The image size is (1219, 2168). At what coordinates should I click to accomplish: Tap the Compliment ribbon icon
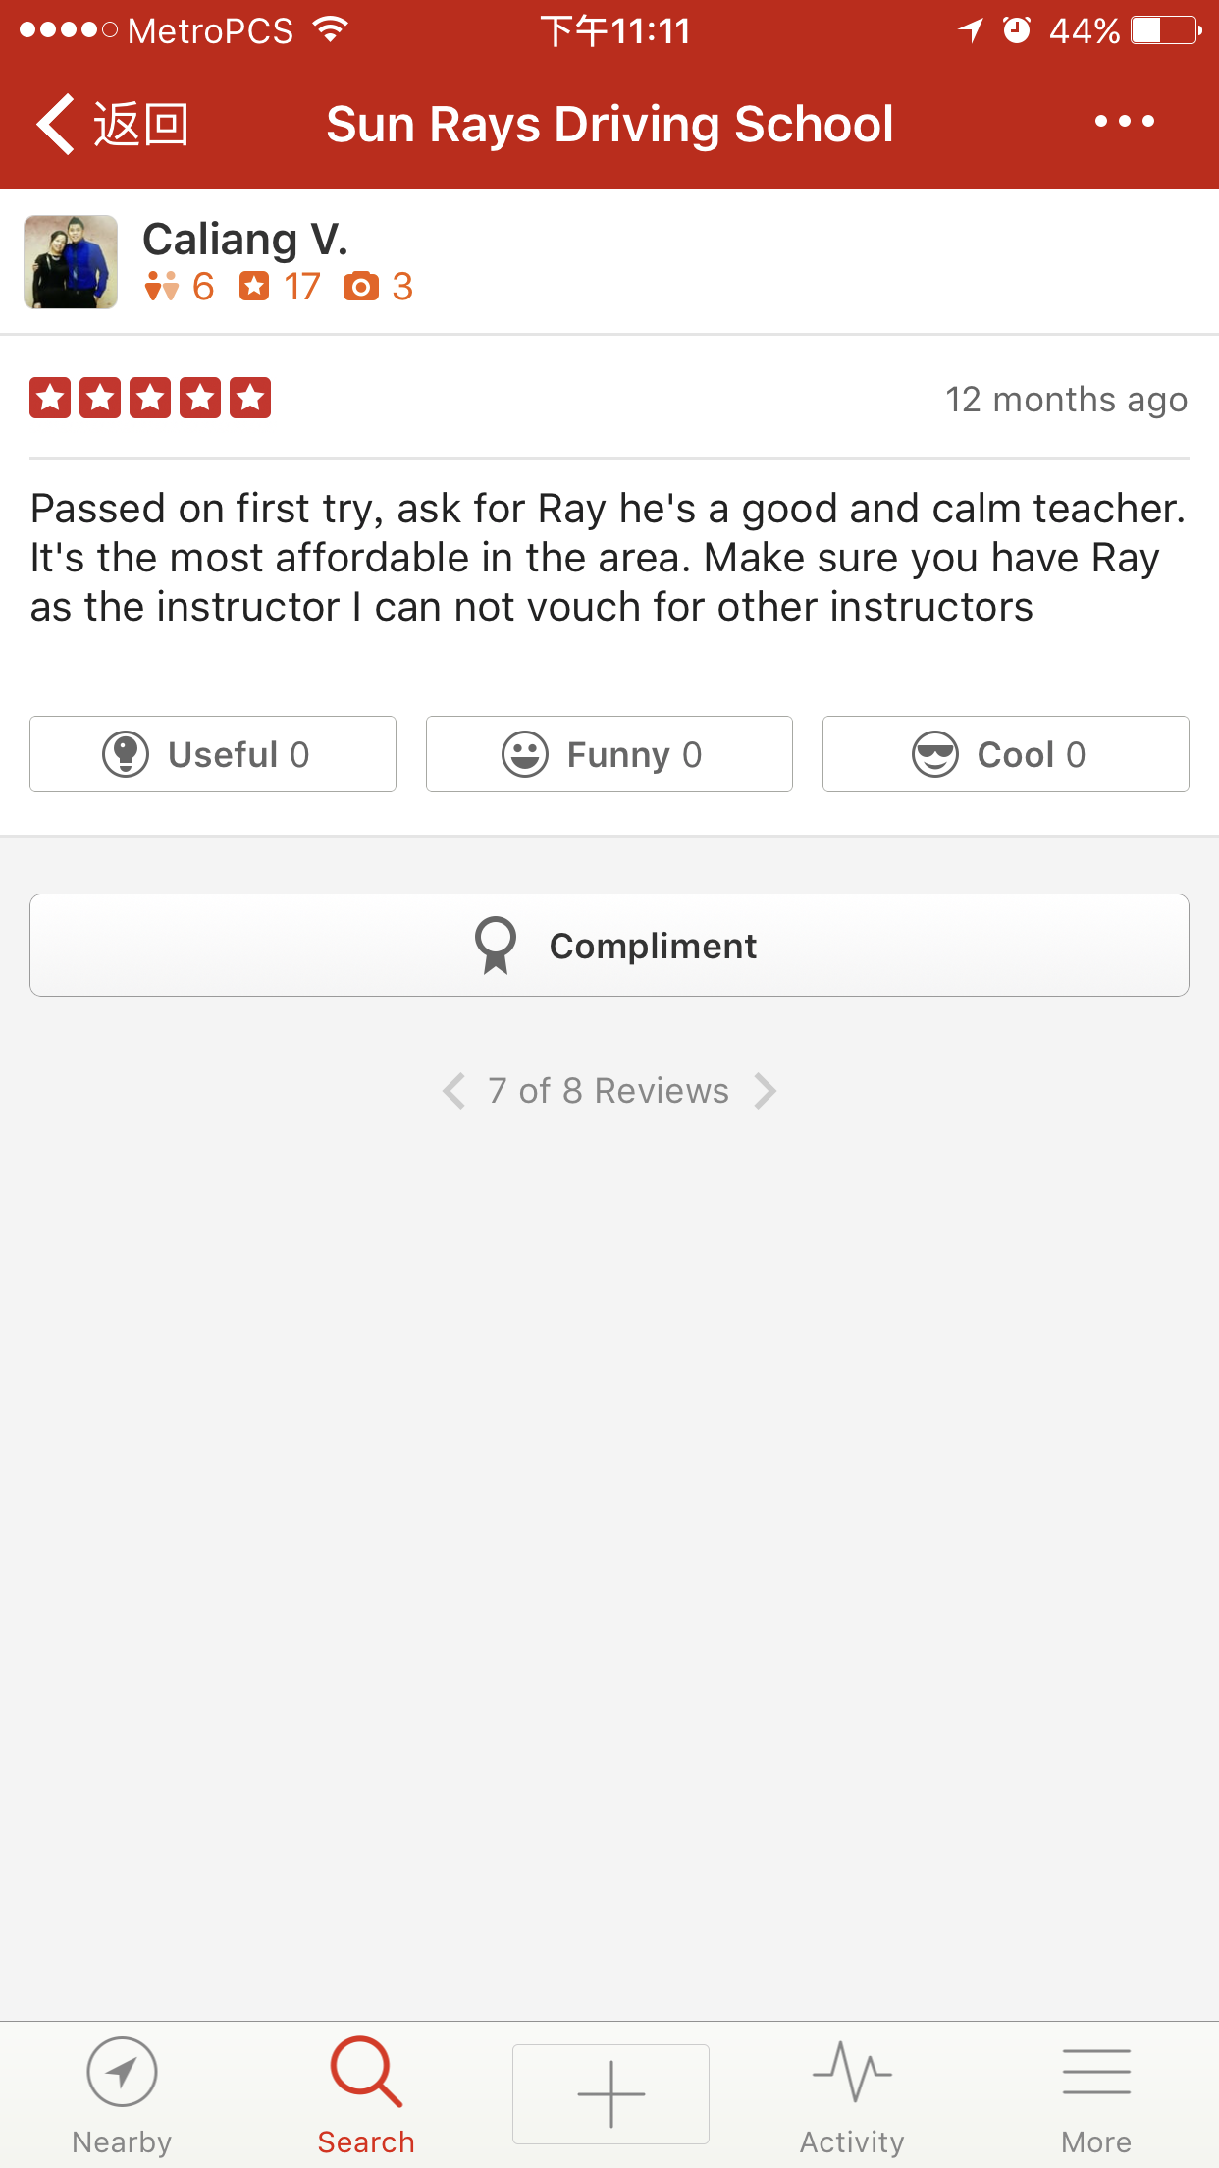coord(496,945)
